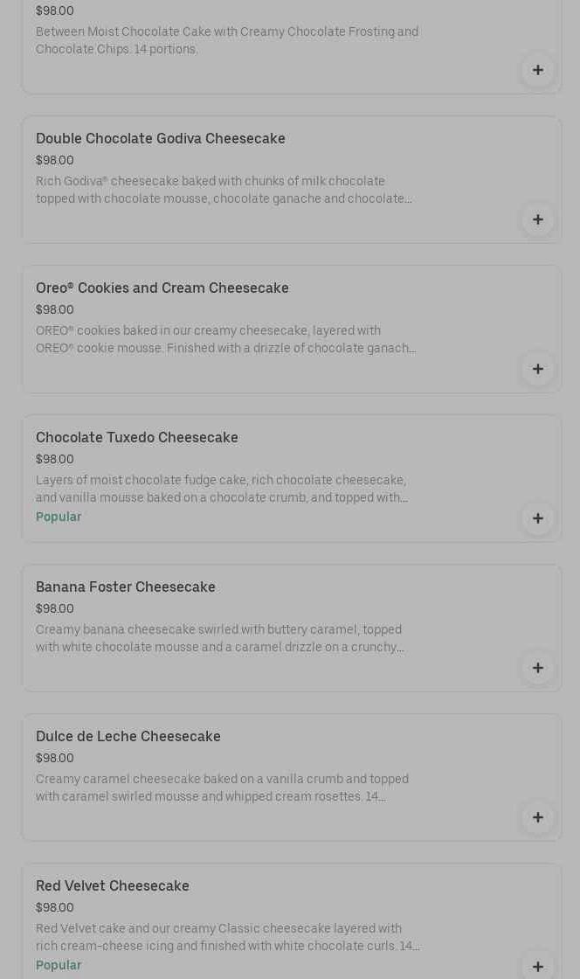Select the Chocolate Tuxedo Cheesecake title
Screen dimensions: 580x979
tap(137, 438)
